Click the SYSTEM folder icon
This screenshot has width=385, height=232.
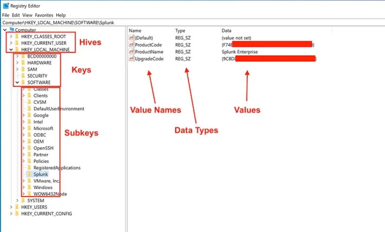(x=23, y=200)
